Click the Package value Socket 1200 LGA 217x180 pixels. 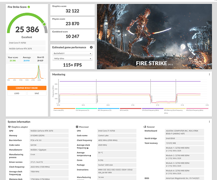click(117, 165)
